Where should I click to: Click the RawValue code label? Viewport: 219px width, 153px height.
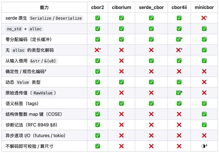coord(43,93)
